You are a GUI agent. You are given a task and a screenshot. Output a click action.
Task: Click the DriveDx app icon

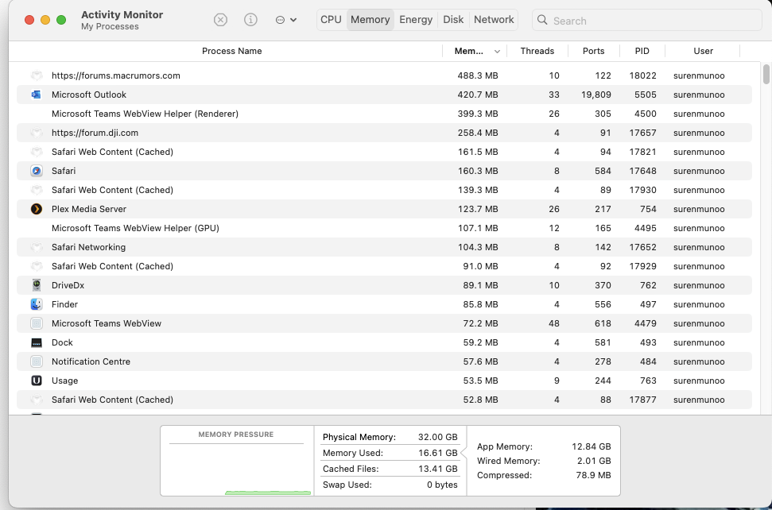36,285
